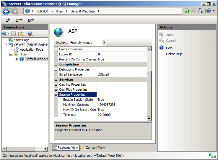218x160 pixels.
Task: Click Connections pane scroll right arrow
Action: point(45,149)
